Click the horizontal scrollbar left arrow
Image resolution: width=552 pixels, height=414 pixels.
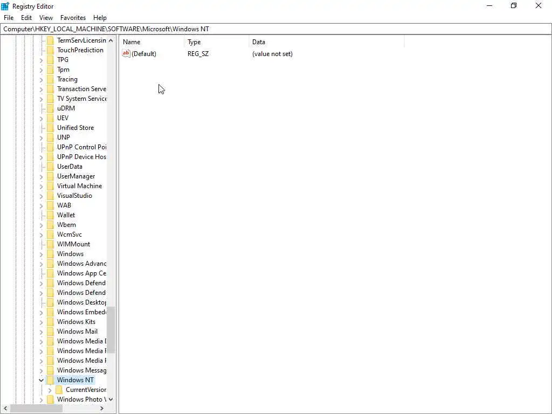coord(5,409)
